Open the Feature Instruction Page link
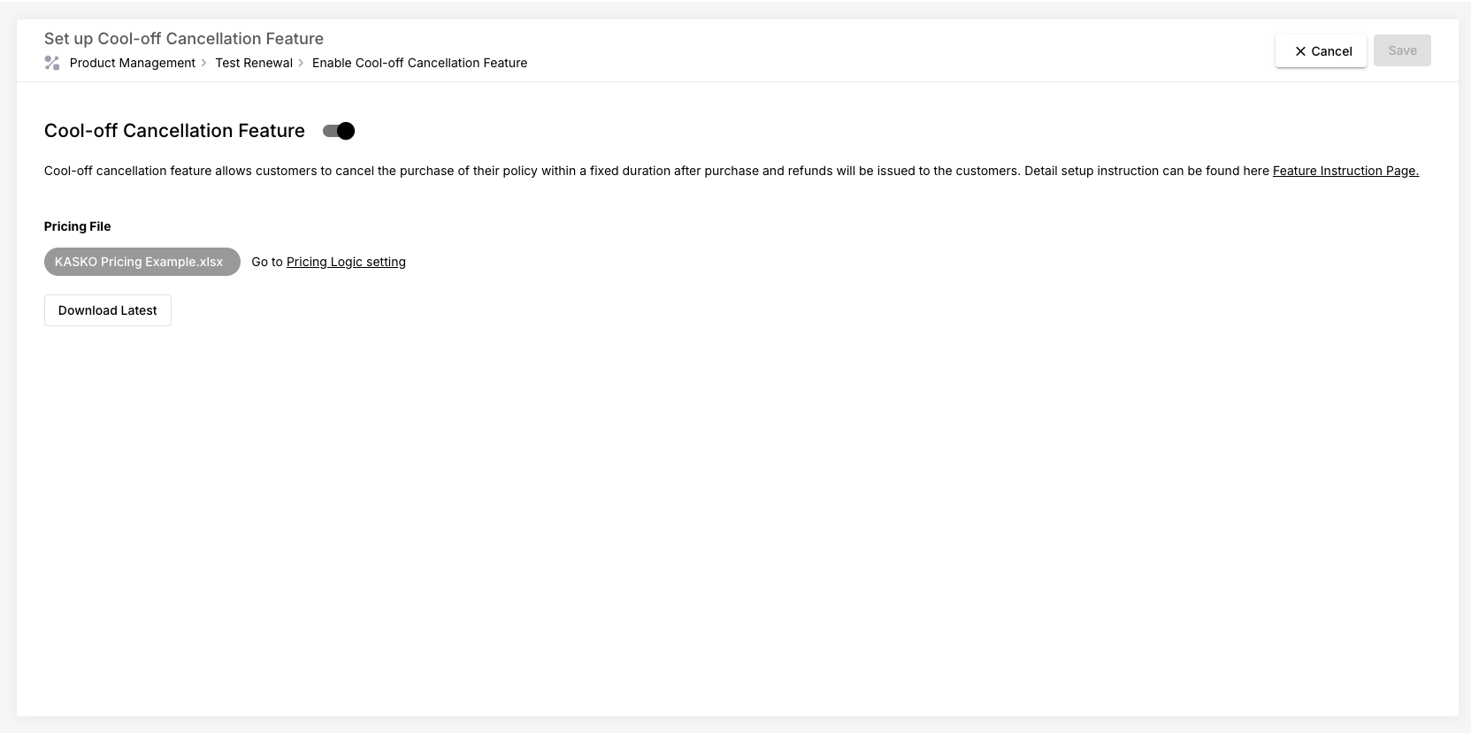Screen dimensions: 1471x733 tap(1345, 171)
